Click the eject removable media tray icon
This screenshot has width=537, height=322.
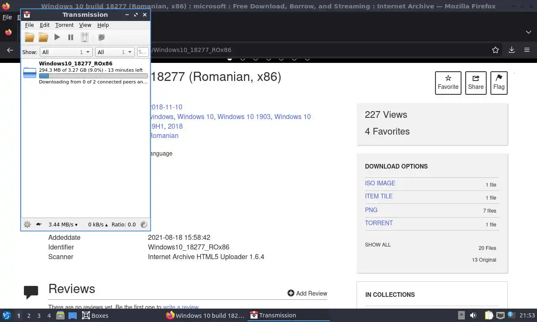[x=461, y=315]
